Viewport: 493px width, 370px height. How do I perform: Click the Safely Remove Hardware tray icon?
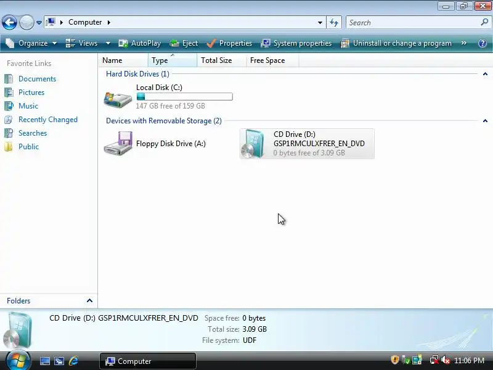pos(406,360)
